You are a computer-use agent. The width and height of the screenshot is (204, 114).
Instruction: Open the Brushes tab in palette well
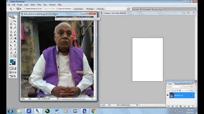[136, 9]
